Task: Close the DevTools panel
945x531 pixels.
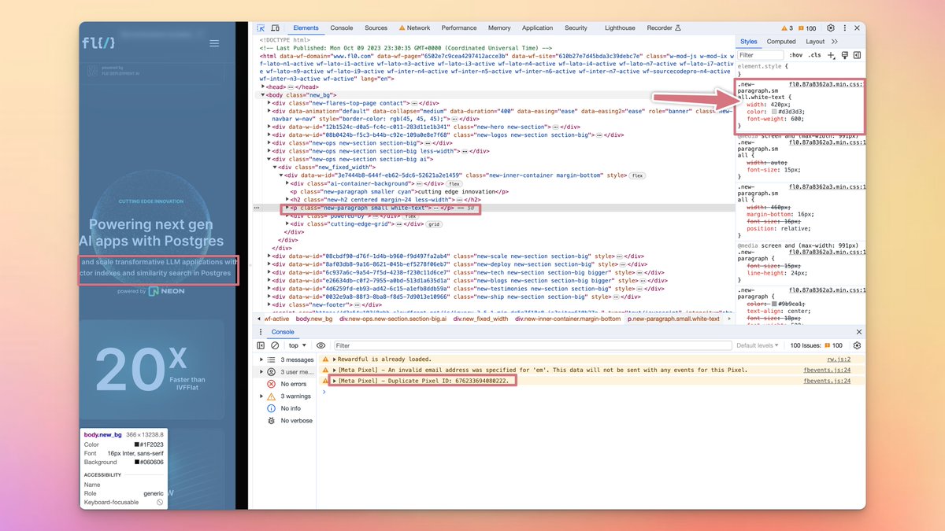Action: pyautogui.click(x=856, y=28)
